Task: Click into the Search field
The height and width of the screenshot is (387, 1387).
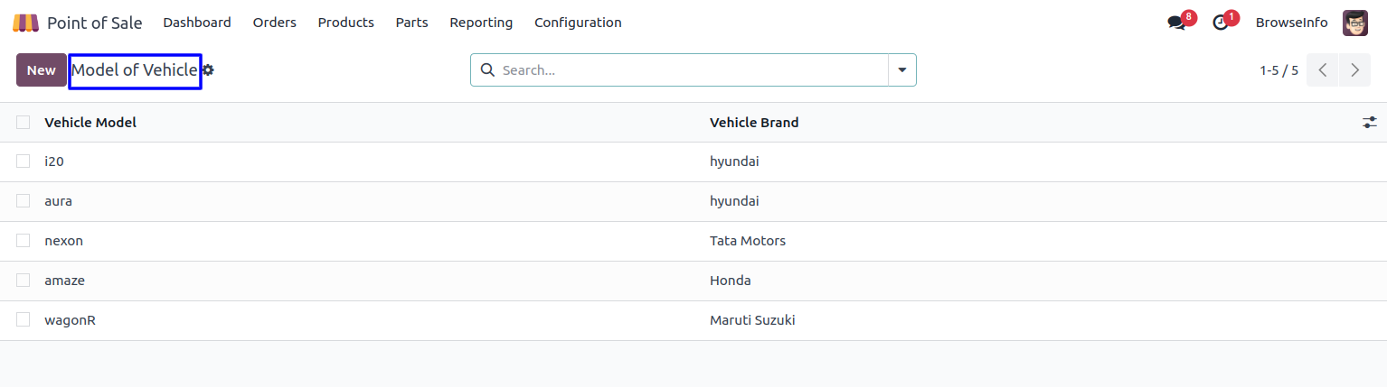Action: coord(687,70)
